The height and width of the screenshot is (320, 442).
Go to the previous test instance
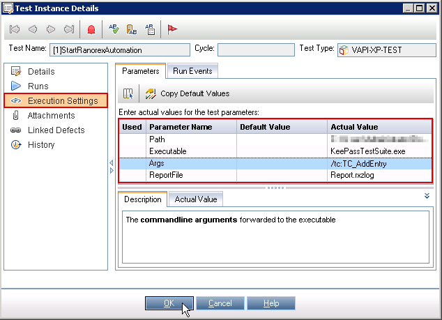33,29
